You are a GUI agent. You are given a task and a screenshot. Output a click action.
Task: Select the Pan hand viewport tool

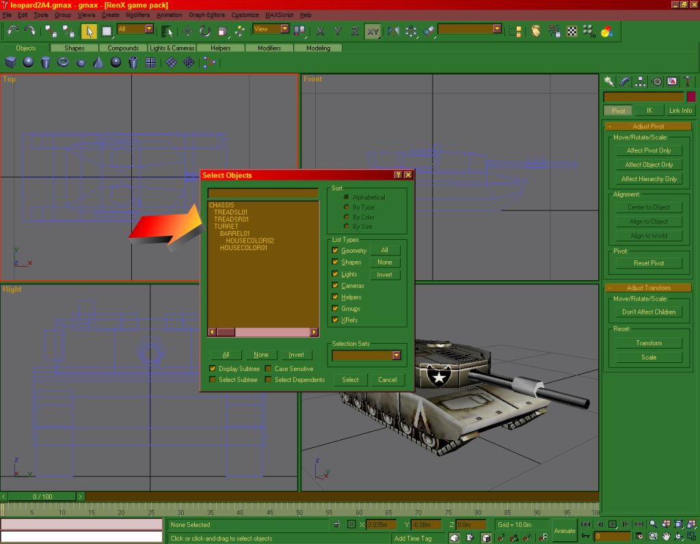coord(666,536)
